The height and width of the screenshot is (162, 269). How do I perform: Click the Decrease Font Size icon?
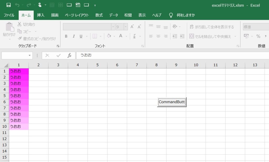(x=139, y=27)
